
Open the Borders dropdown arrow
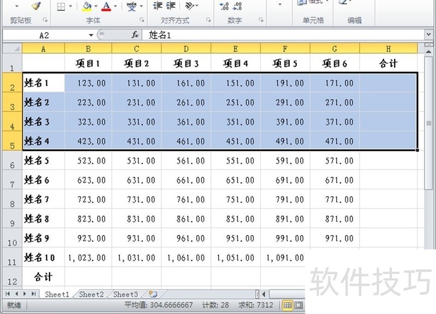pyautogui.click(x=69, y=7)
